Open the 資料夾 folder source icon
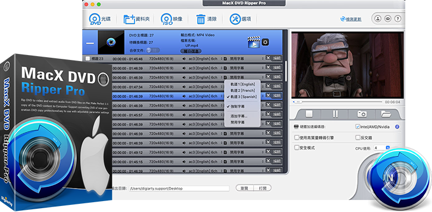The width and height of the screenshot is (432, 212). point(130,19)
